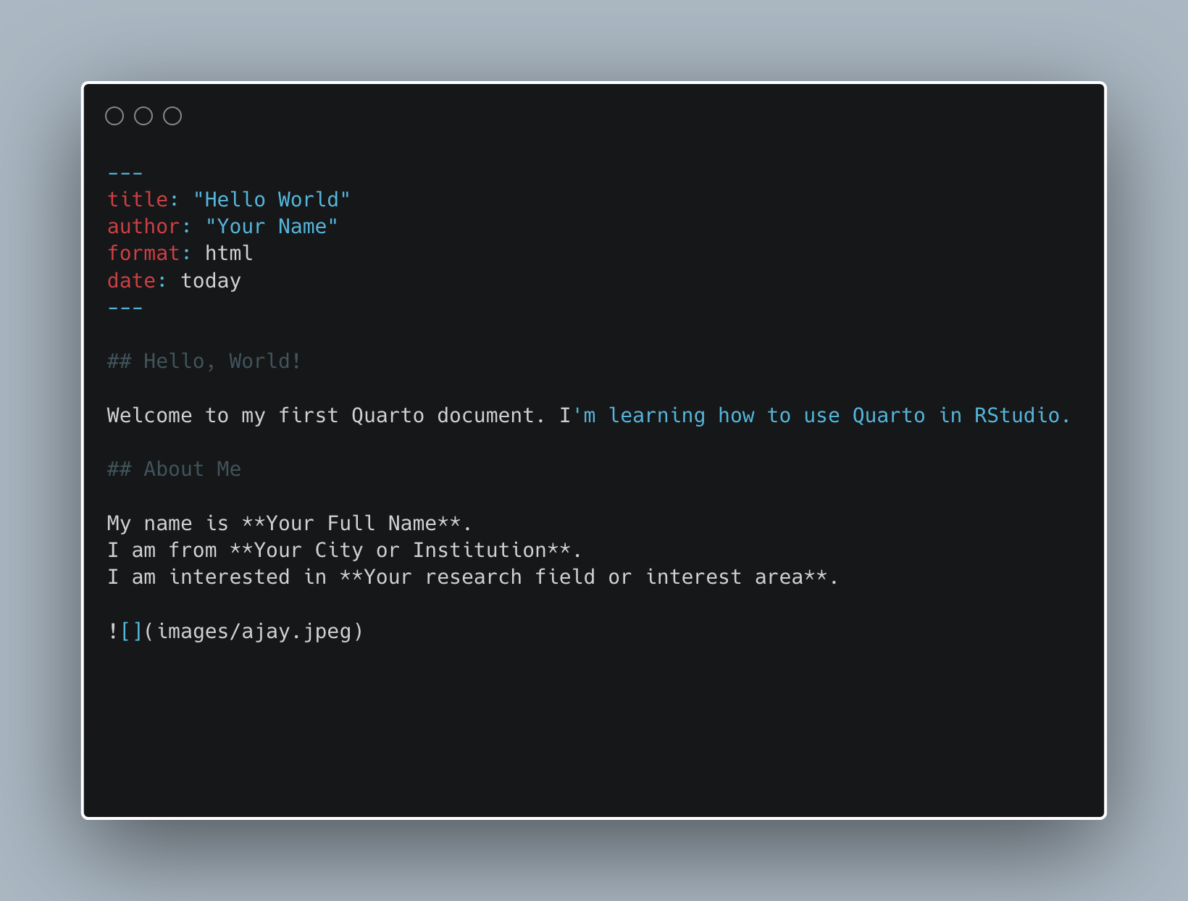Click the first window circle button
The width and height of the screenshot is (1188, 901).
pos(114,116)
